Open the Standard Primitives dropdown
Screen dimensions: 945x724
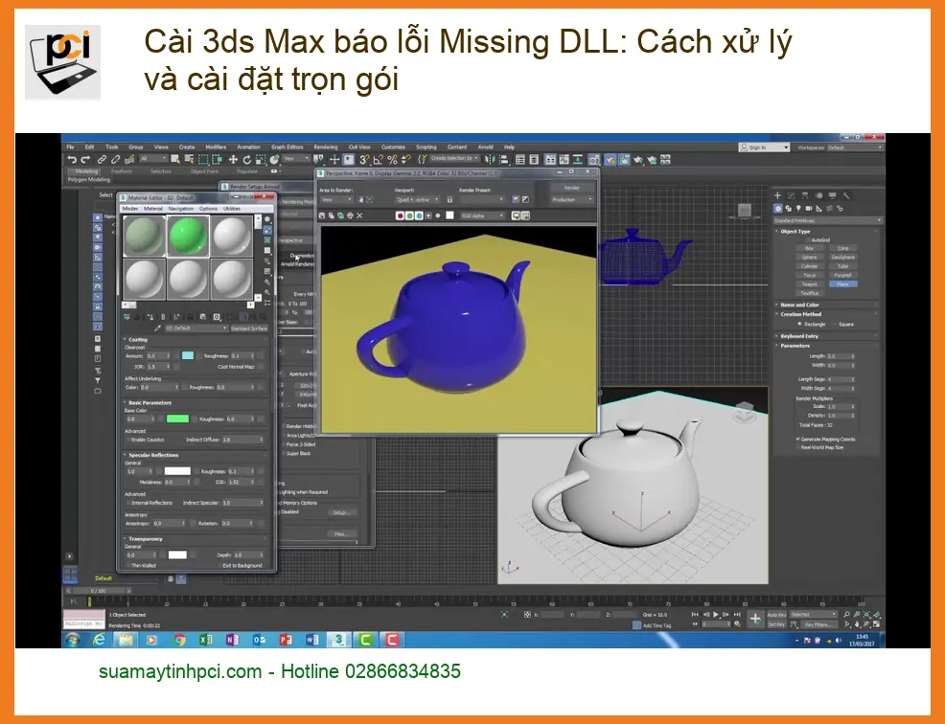827,220
